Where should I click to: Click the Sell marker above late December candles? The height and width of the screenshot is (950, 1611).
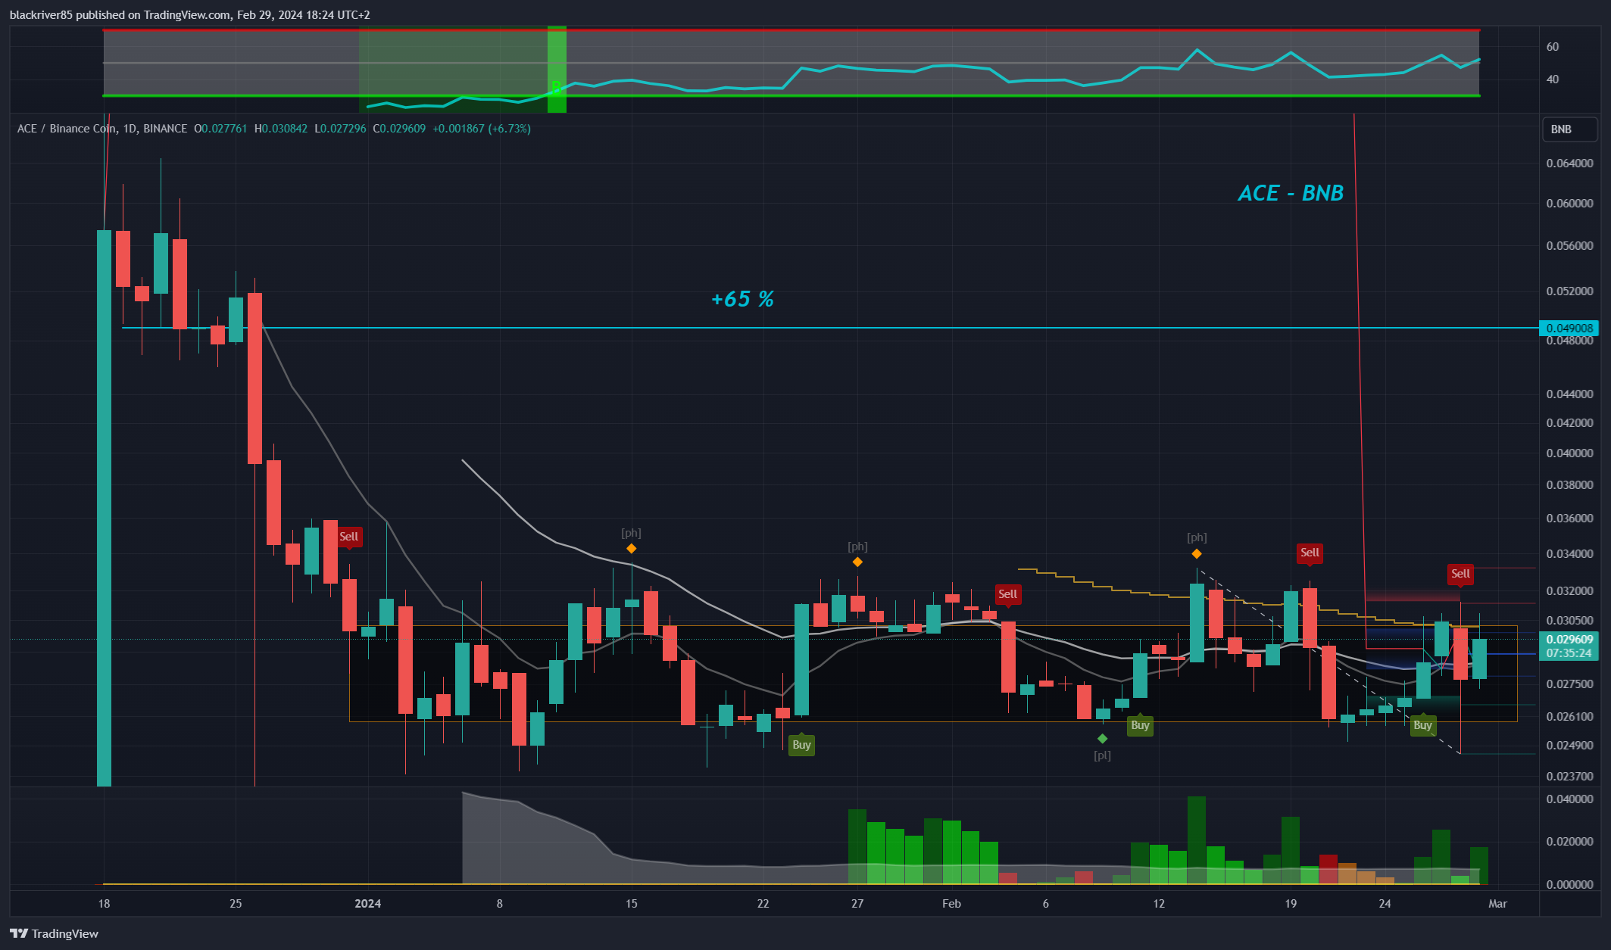pyautogui.click(x=348, y=537)
